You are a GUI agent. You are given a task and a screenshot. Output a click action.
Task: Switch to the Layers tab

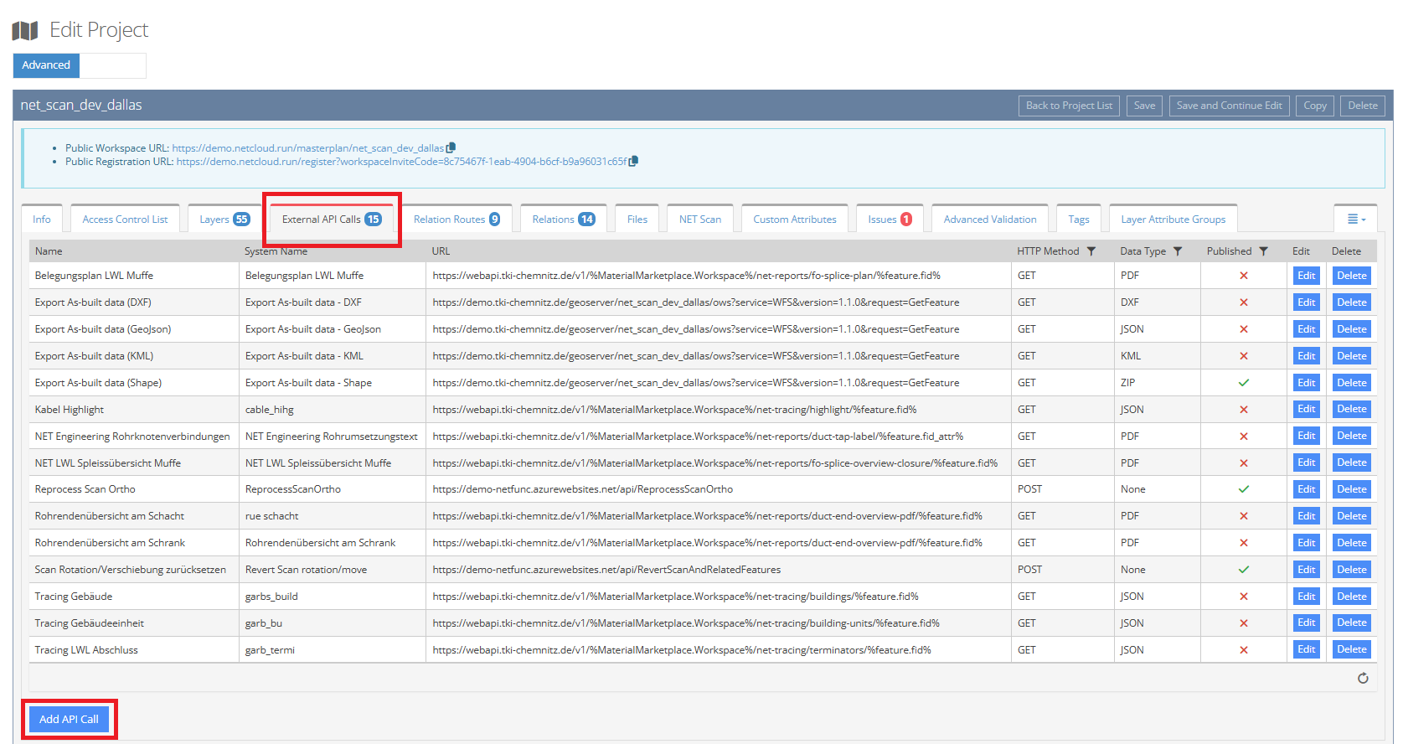point(224,220)
